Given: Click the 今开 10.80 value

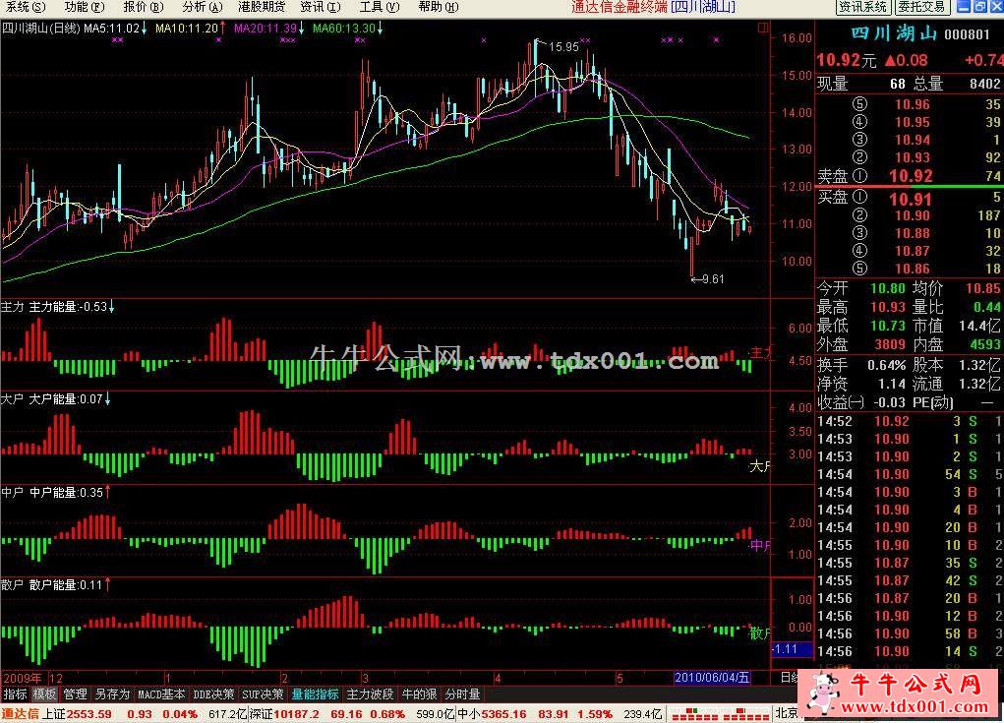Looking at the screenshot, I should tap(887, 289).
